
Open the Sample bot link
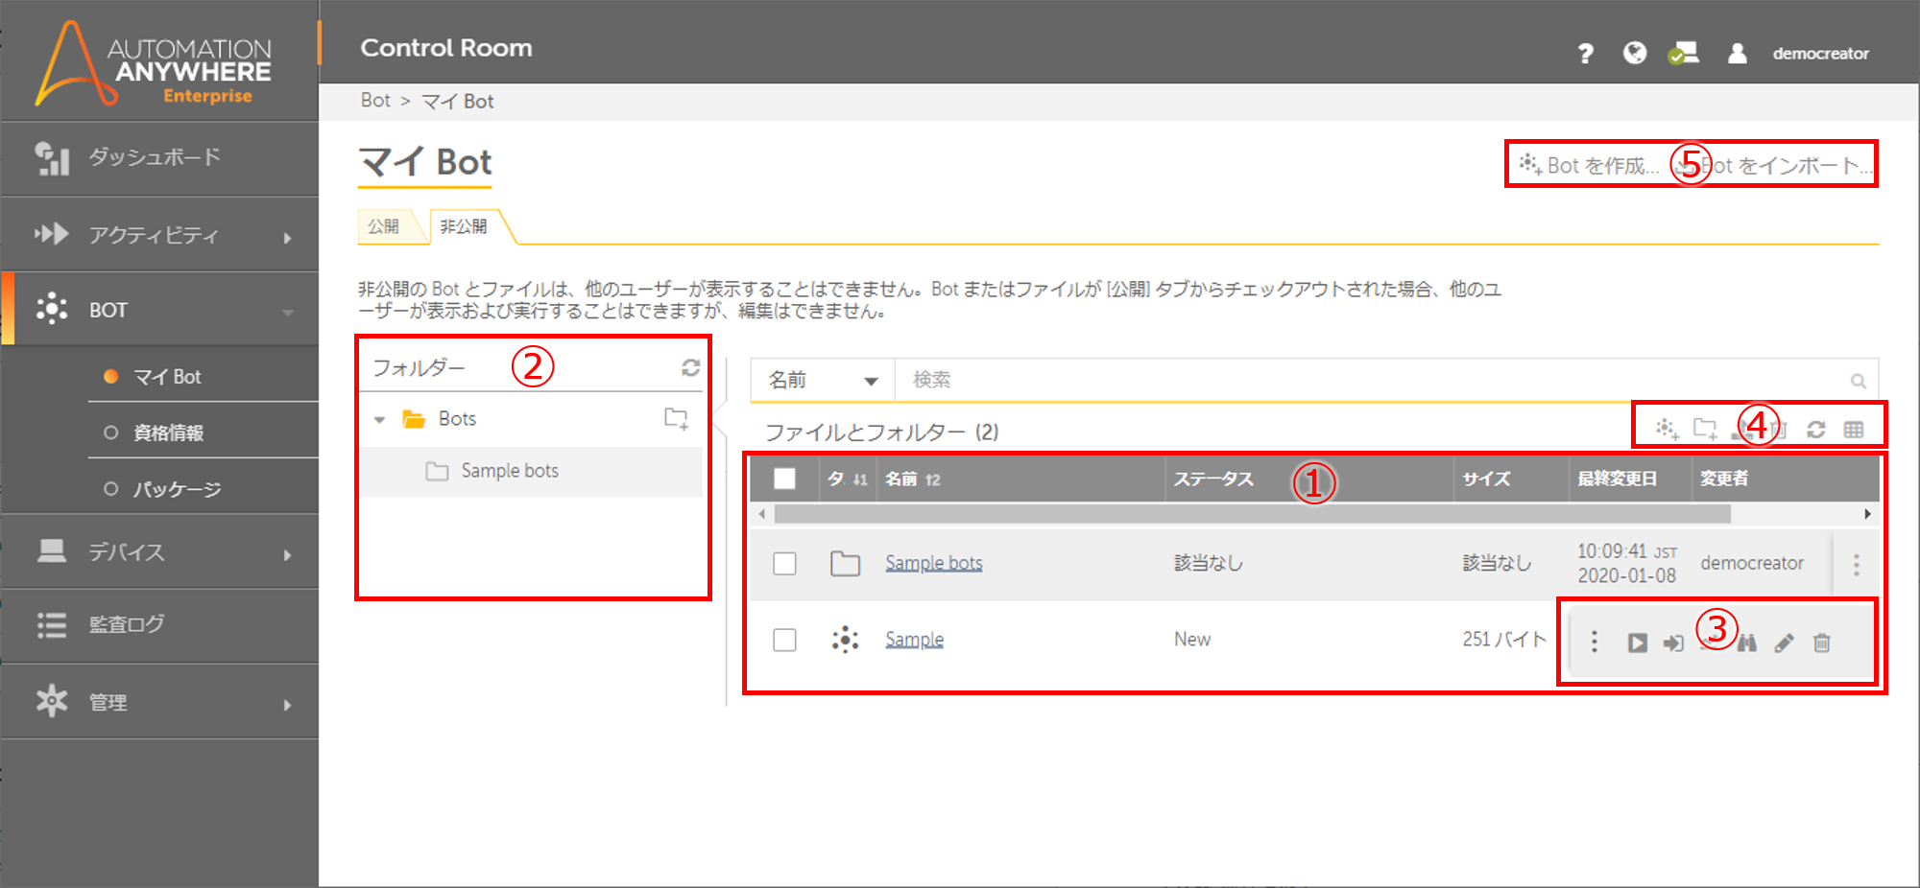pos(914,640)
